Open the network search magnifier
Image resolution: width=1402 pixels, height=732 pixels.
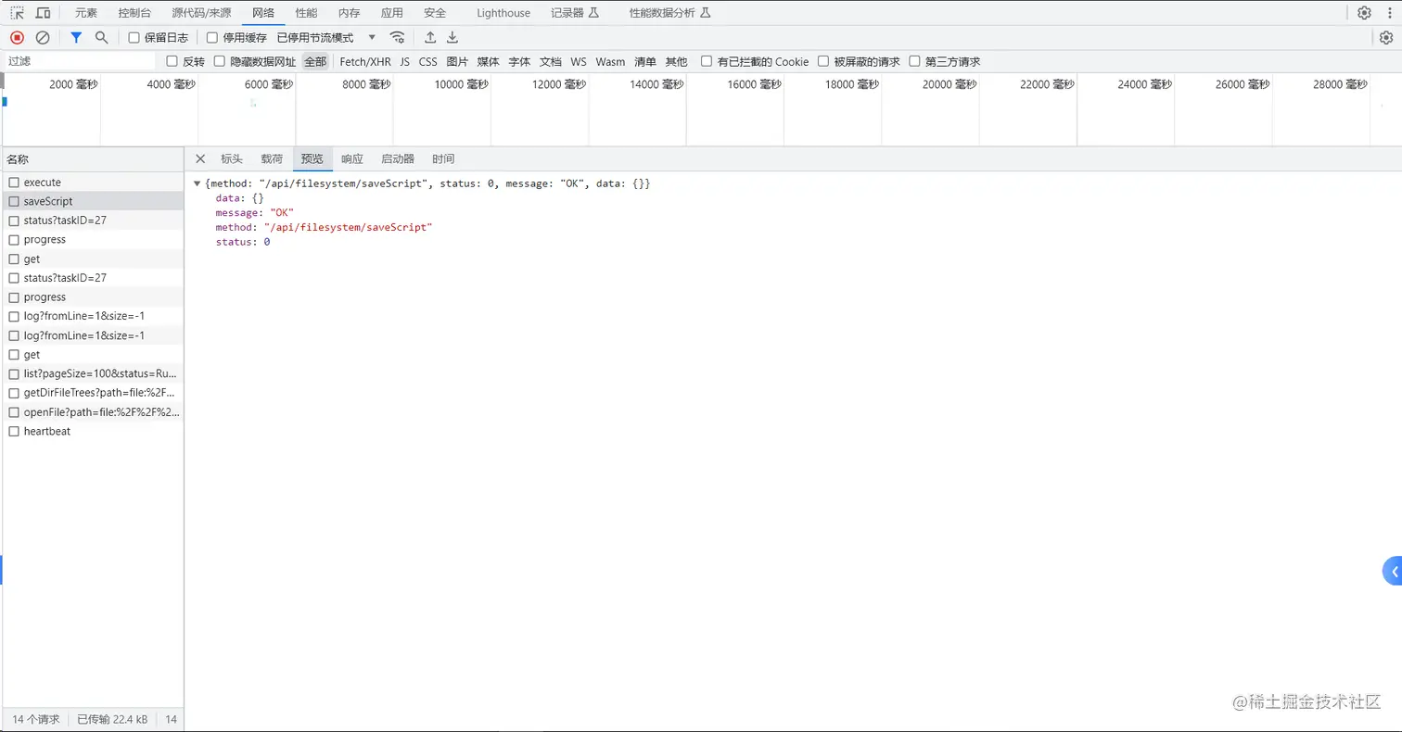coord(102,37)
